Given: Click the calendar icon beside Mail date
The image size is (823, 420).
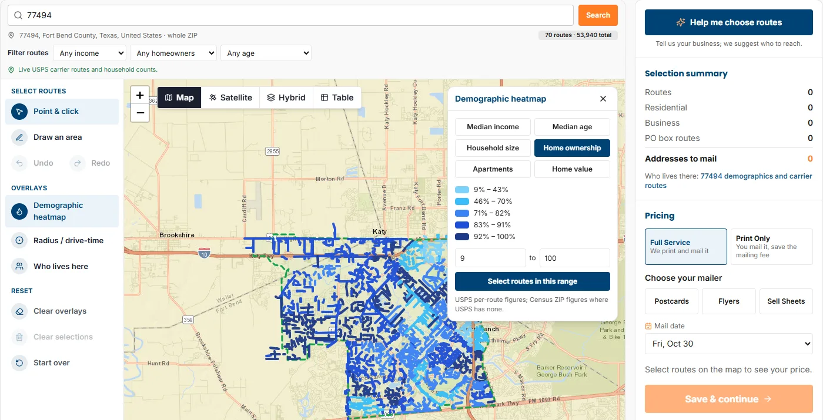Looking at the screenshot, I should (x=648, y=326).
